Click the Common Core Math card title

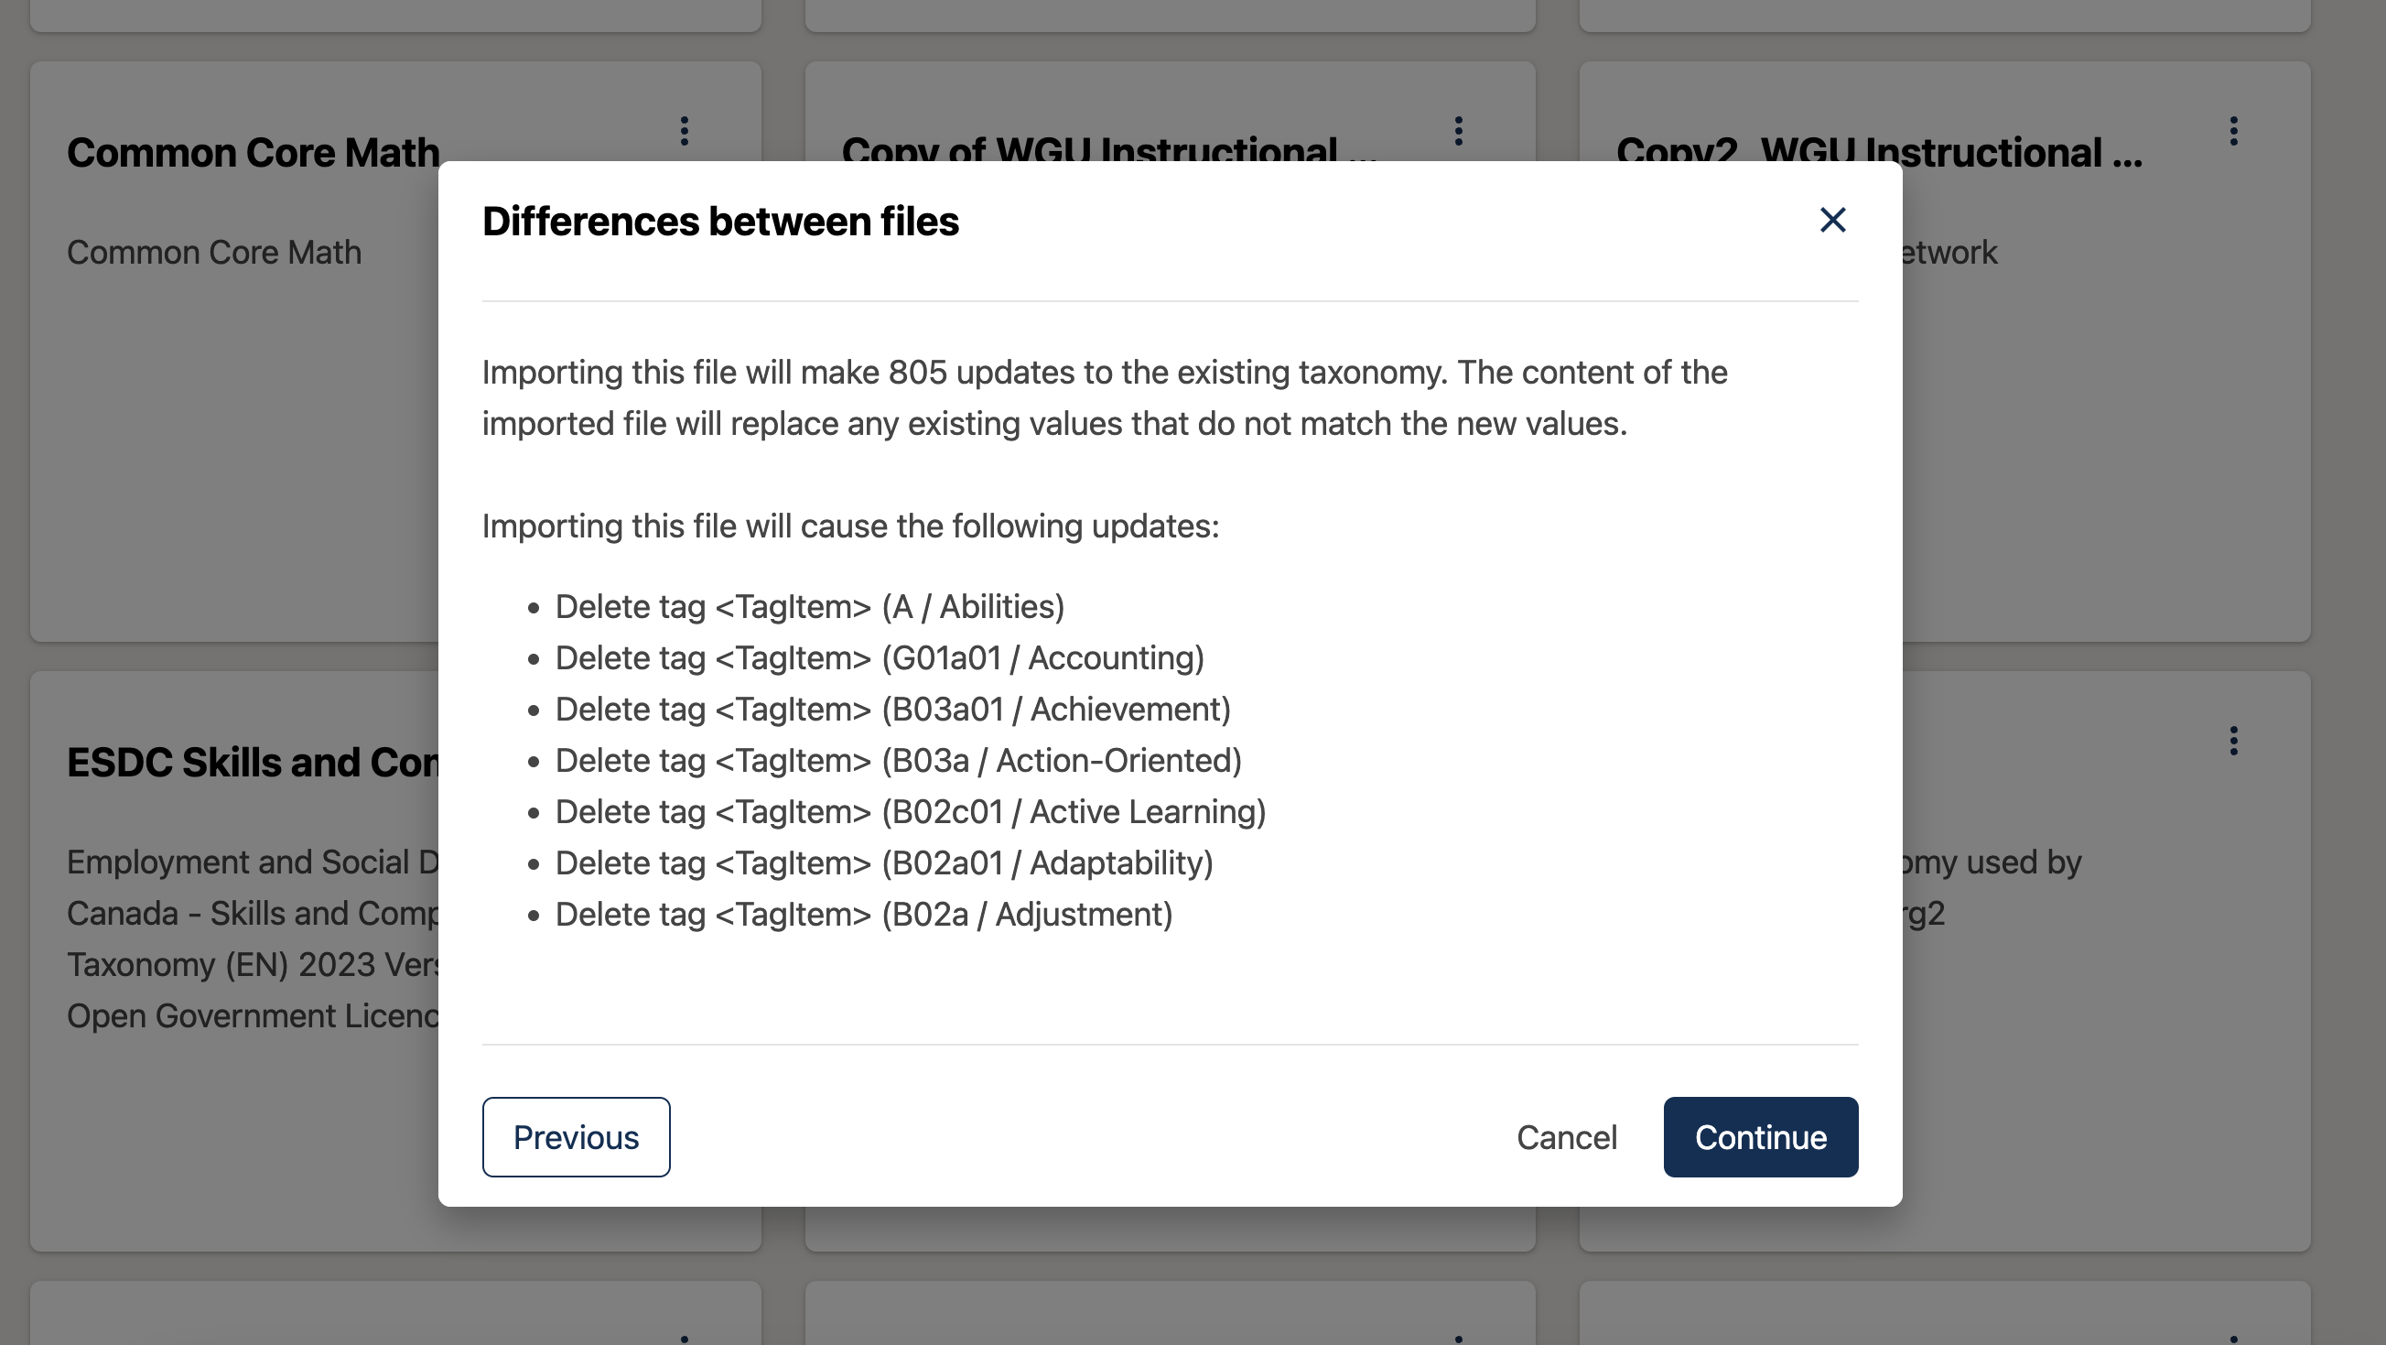pos(252,151)
